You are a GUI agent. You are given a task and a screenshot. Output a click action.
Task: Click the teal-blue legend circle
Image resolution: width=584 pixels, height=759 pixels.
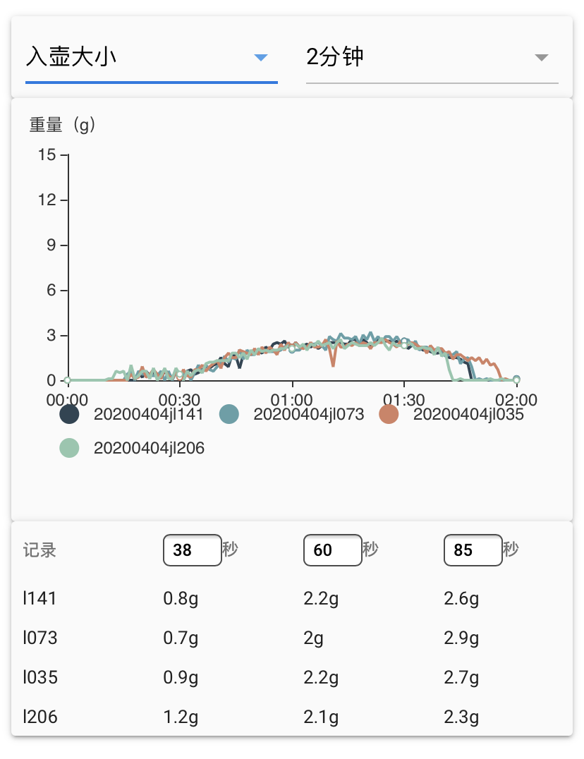tap(229, 414)
